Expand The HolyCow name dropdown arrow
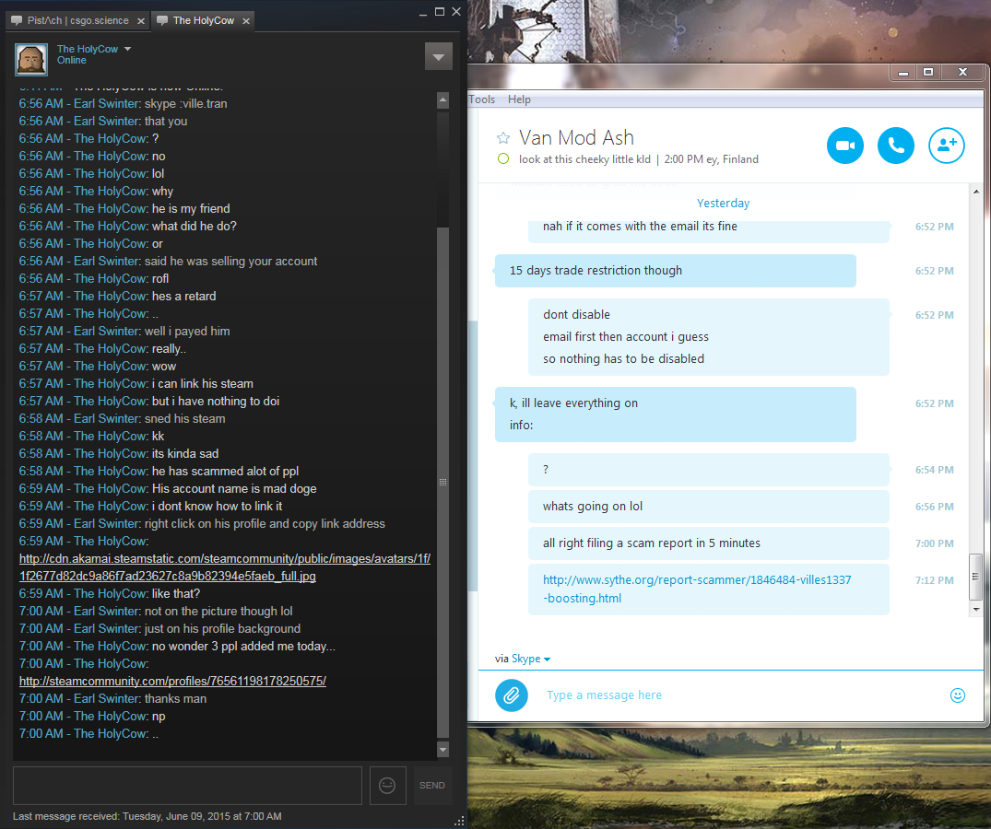The image size is (991, 829). click(x=127, y=49)
